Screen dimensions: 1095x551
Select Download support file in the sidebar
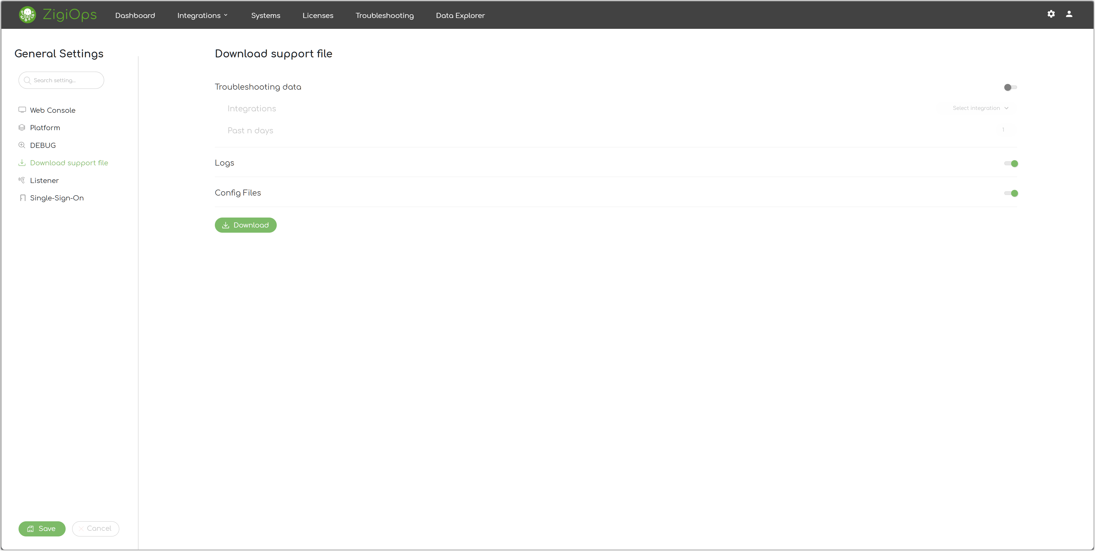(69, 163)
